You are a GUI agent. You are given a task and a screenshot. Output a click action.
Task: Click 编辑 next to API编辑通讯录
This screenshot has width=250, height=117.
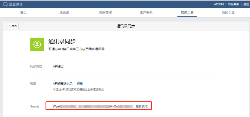tap(80, 83)
